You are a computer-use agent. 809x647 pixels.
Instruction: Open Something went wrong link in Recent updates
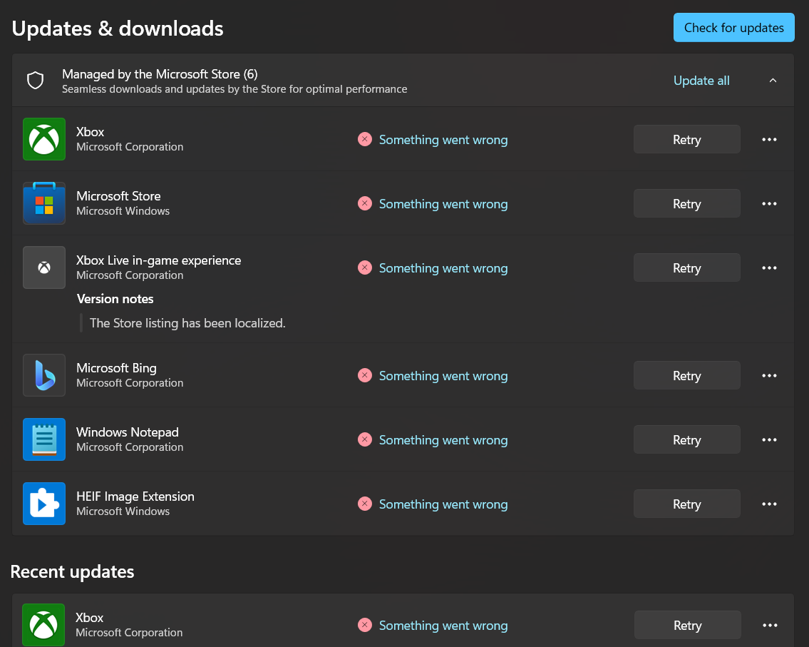pyautogui.click(x=443, y=626)
